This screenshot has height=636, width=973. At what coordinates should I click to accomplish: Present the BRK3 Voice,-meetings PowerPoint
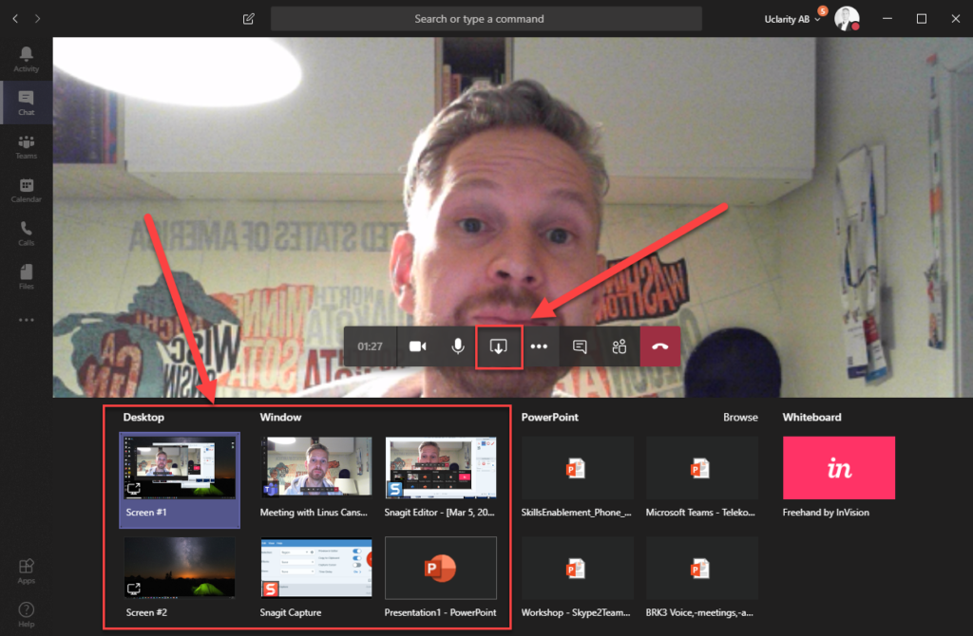[x=702, y=578]
